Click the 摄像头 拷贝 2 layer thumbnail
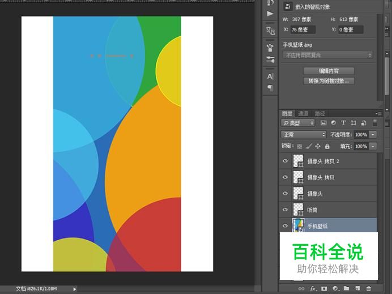This screenshot has height=294, width=392. coord(298,161)
